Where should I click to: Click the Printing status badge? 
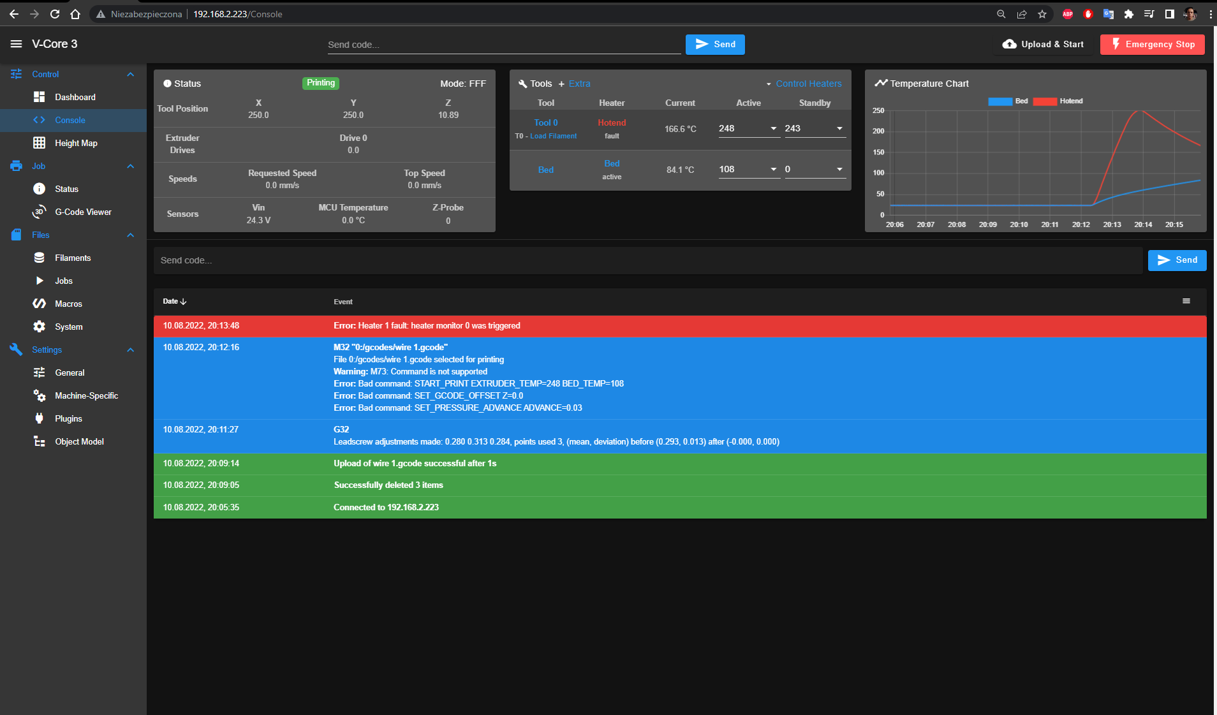pos(321,83)
